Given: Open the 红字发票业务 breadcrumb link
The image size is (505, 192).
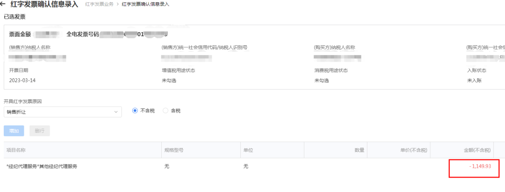Looking at the screenshot, I should pyautogui.click(x=99, y=4).
